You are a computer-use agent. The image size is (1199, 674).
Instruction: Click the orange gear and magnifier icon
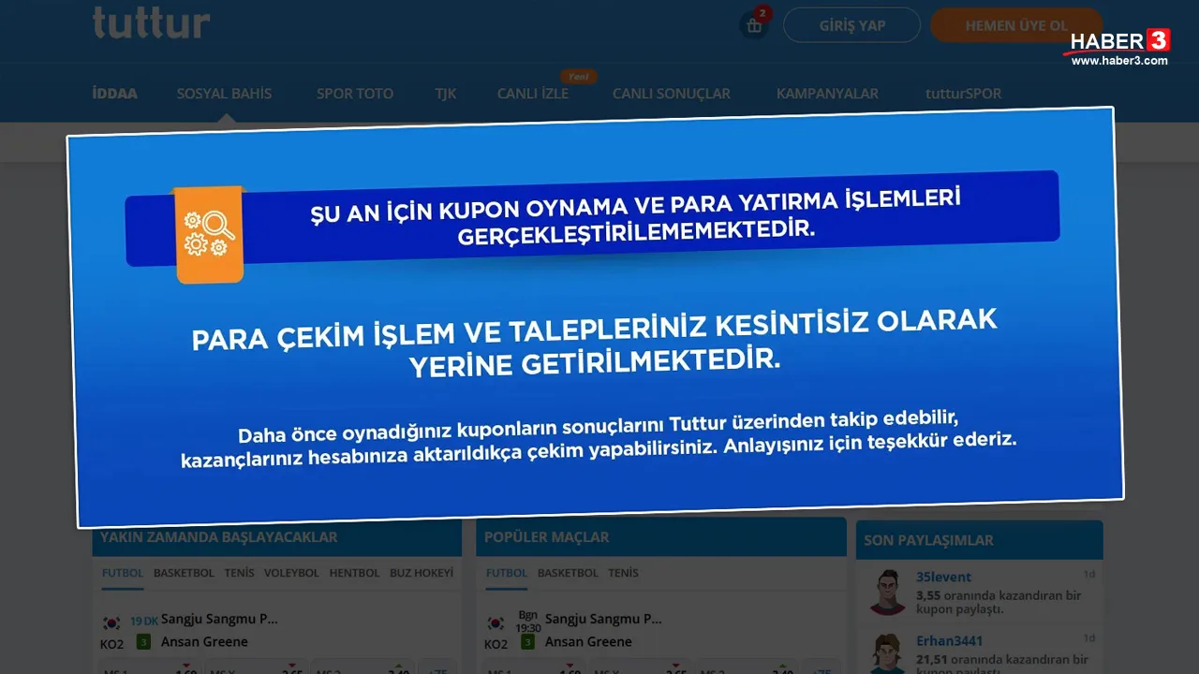(210, 234)
